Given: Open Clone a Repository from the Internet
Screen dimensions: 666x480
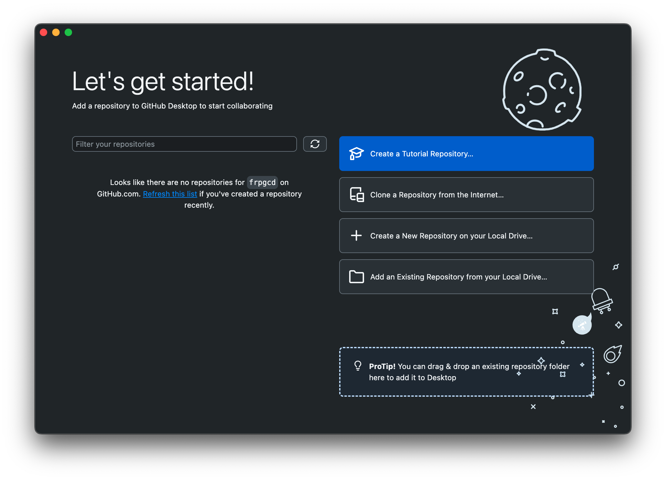Looking at the screenshot, I should coord(466,195).
